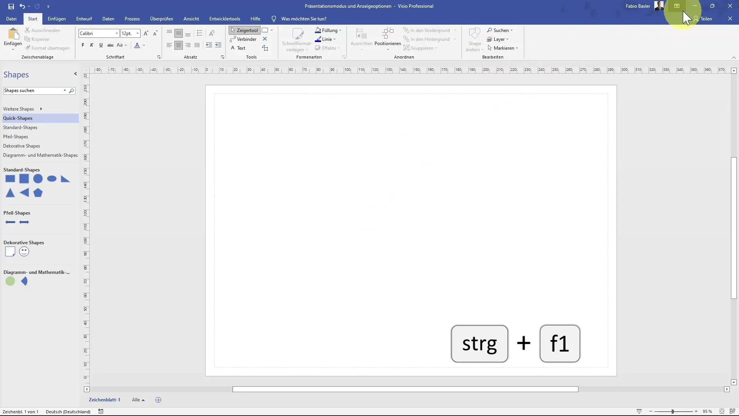Decrease paragraph indent icon

[209, 45]
